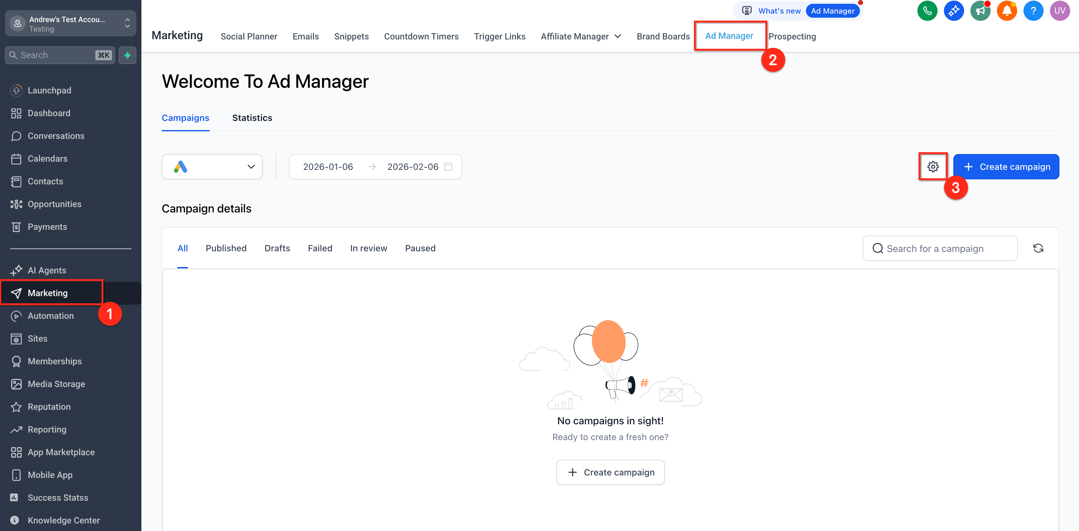Open the Andrew's Test Account switcher
Screen dimensions: 1079x531
tap(71, 24)
